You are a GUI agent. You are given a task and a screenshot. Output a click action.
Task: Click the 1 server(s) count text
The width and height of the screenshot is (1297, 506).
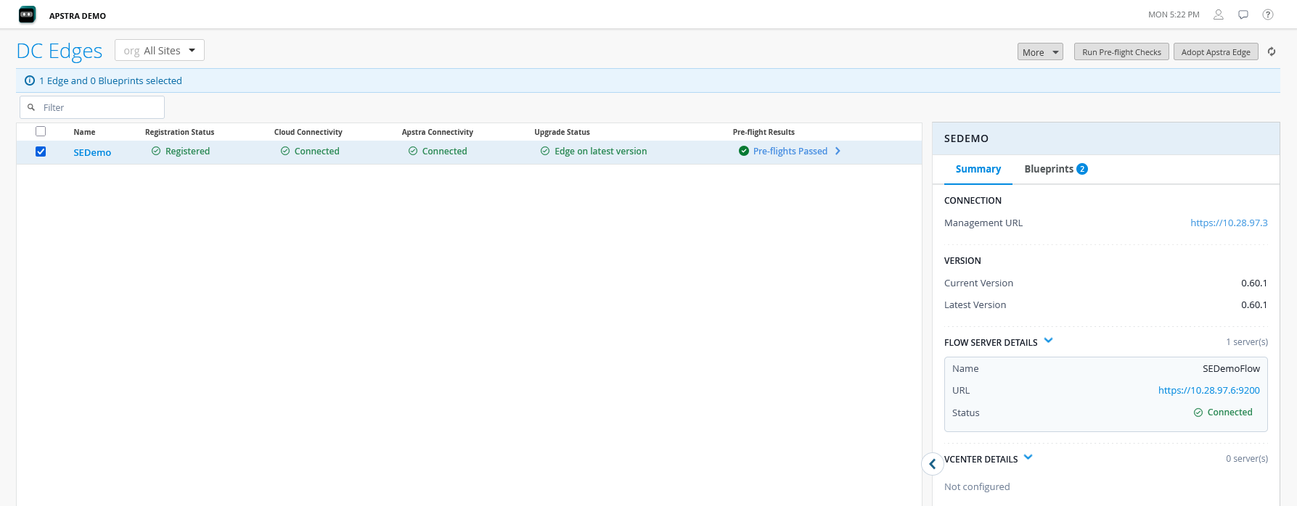(x=1247, y=341)
